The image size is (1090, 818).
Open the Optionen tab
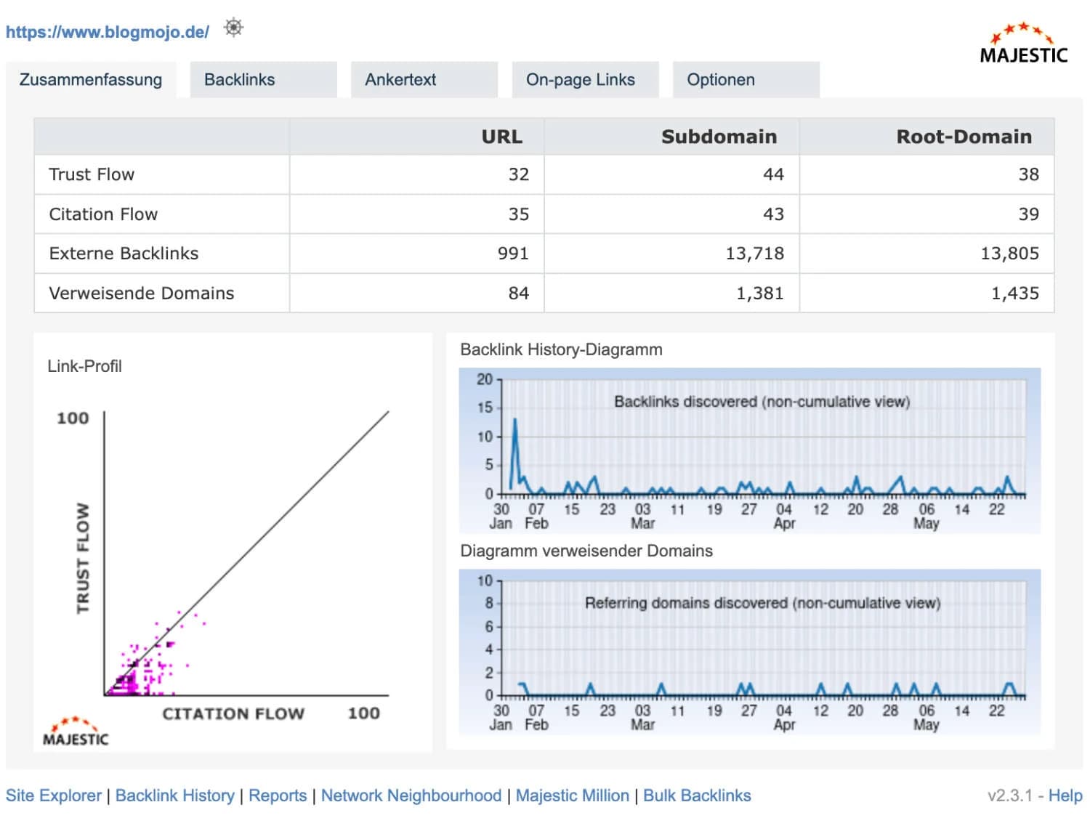[720, 80]
